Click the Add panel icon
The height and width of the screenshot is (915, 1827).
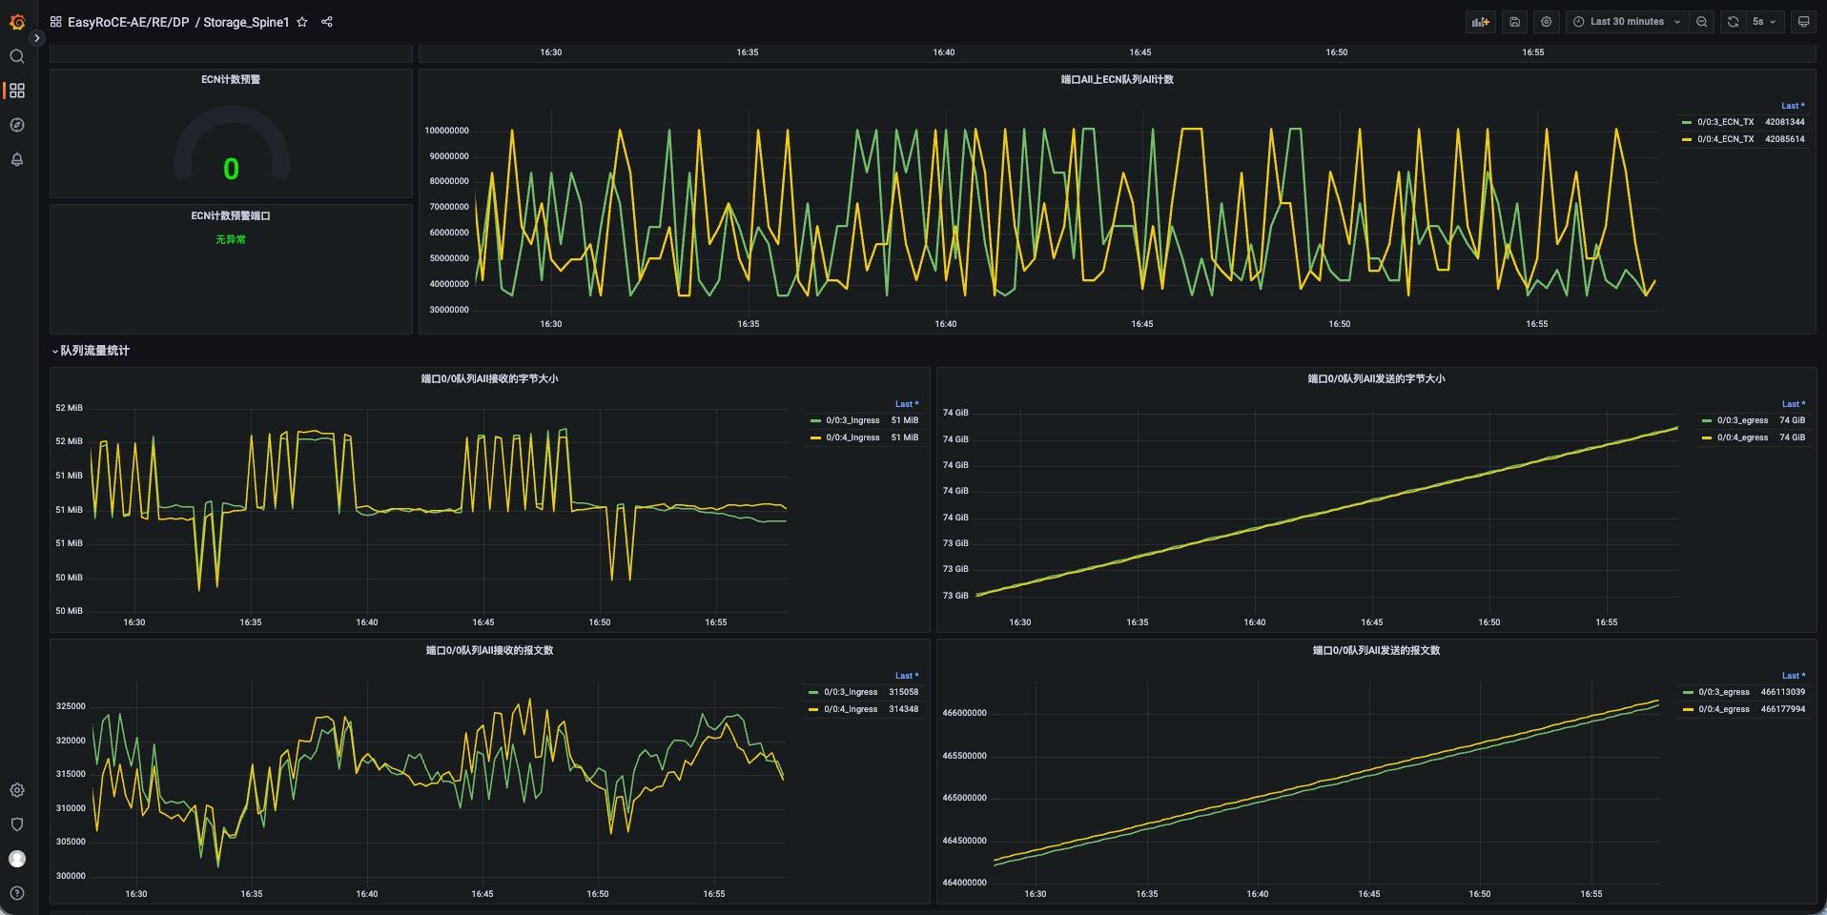(x=1480, y=22)
